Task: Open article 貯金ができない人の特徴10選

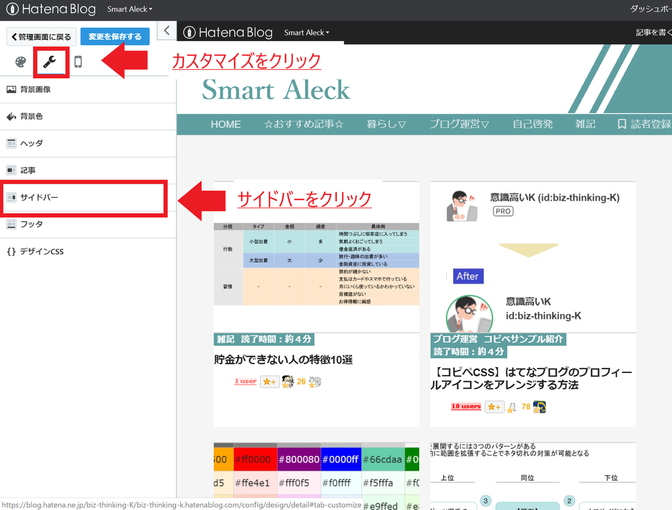Action: 283,359
